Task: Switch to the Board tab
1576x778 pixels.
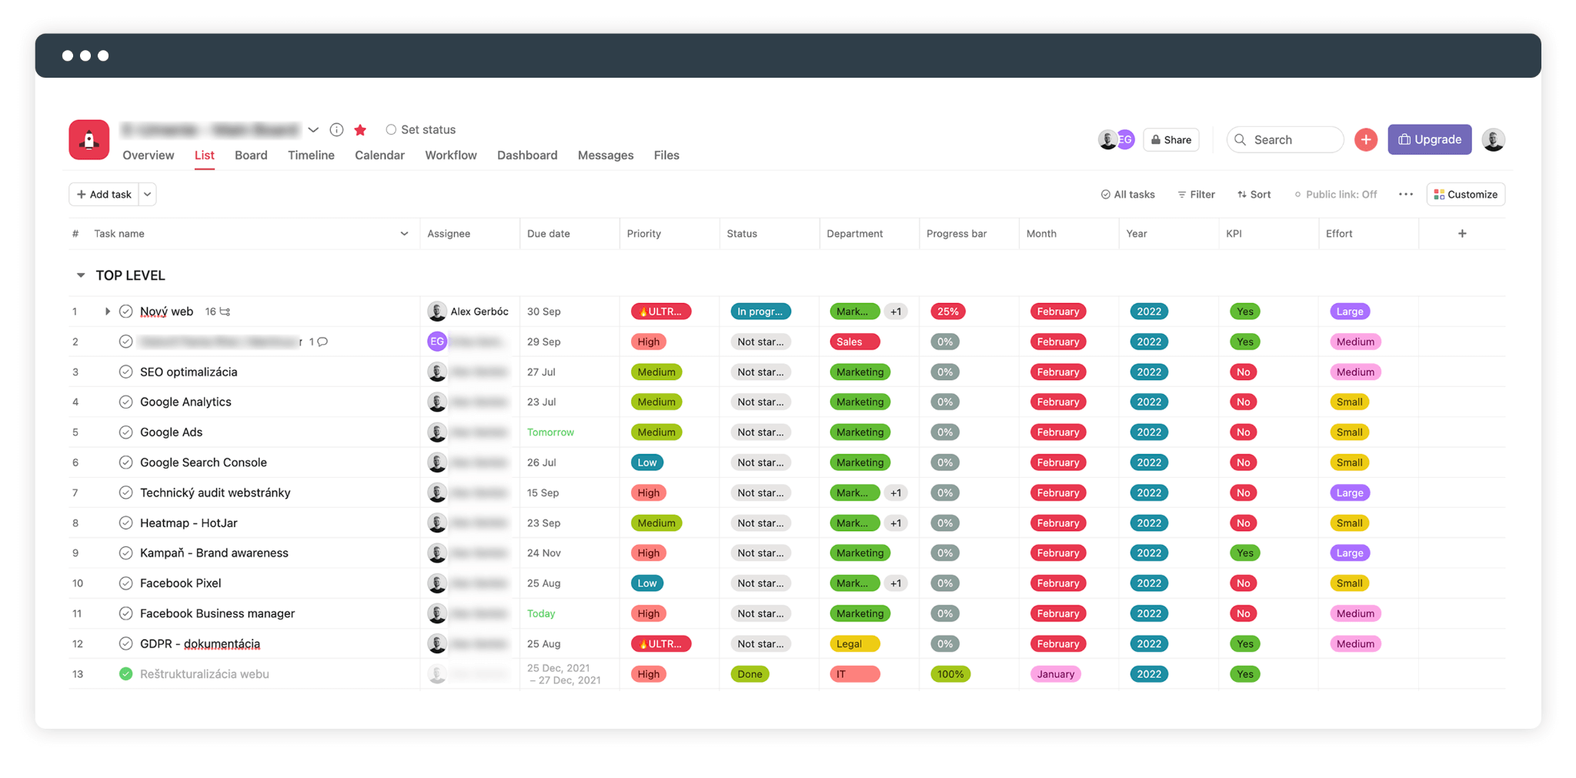Action: (251, 155)
